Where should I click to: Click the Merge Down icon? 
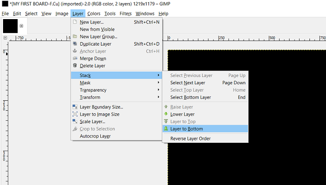pyautogui.click(x=75, y=58)
